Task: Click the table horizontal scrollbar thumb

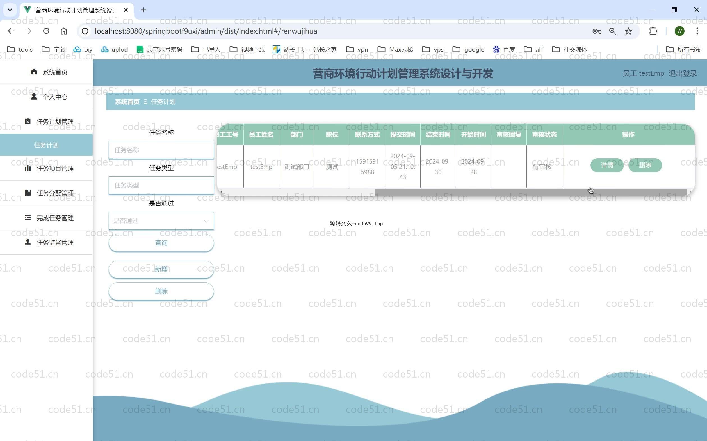Action: 531,192
